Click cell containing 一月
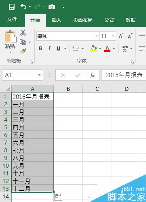The image size is (146, 202). 32,104
